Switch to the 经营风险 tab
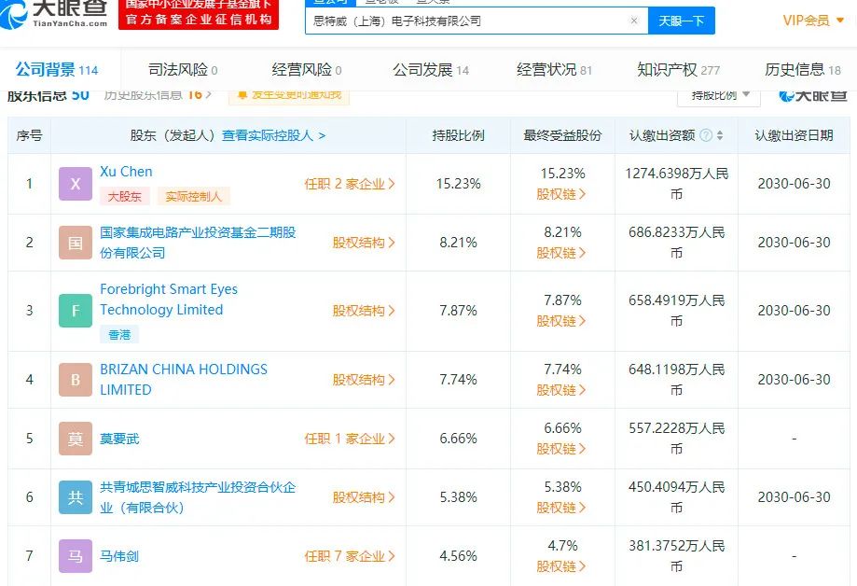The height and width of the screenshot is (586, 857). pyautogui.click(x=307, y=70)
